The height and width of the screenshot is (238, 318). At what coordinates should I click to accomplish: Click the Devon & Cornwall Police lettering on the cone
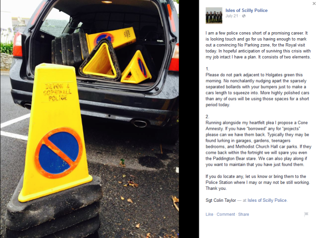[x=57, y=92]
